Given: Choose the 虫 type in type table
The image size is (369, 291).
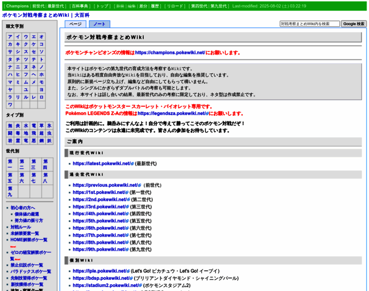Looking at the screenshot, I should [x=49, y=133].
